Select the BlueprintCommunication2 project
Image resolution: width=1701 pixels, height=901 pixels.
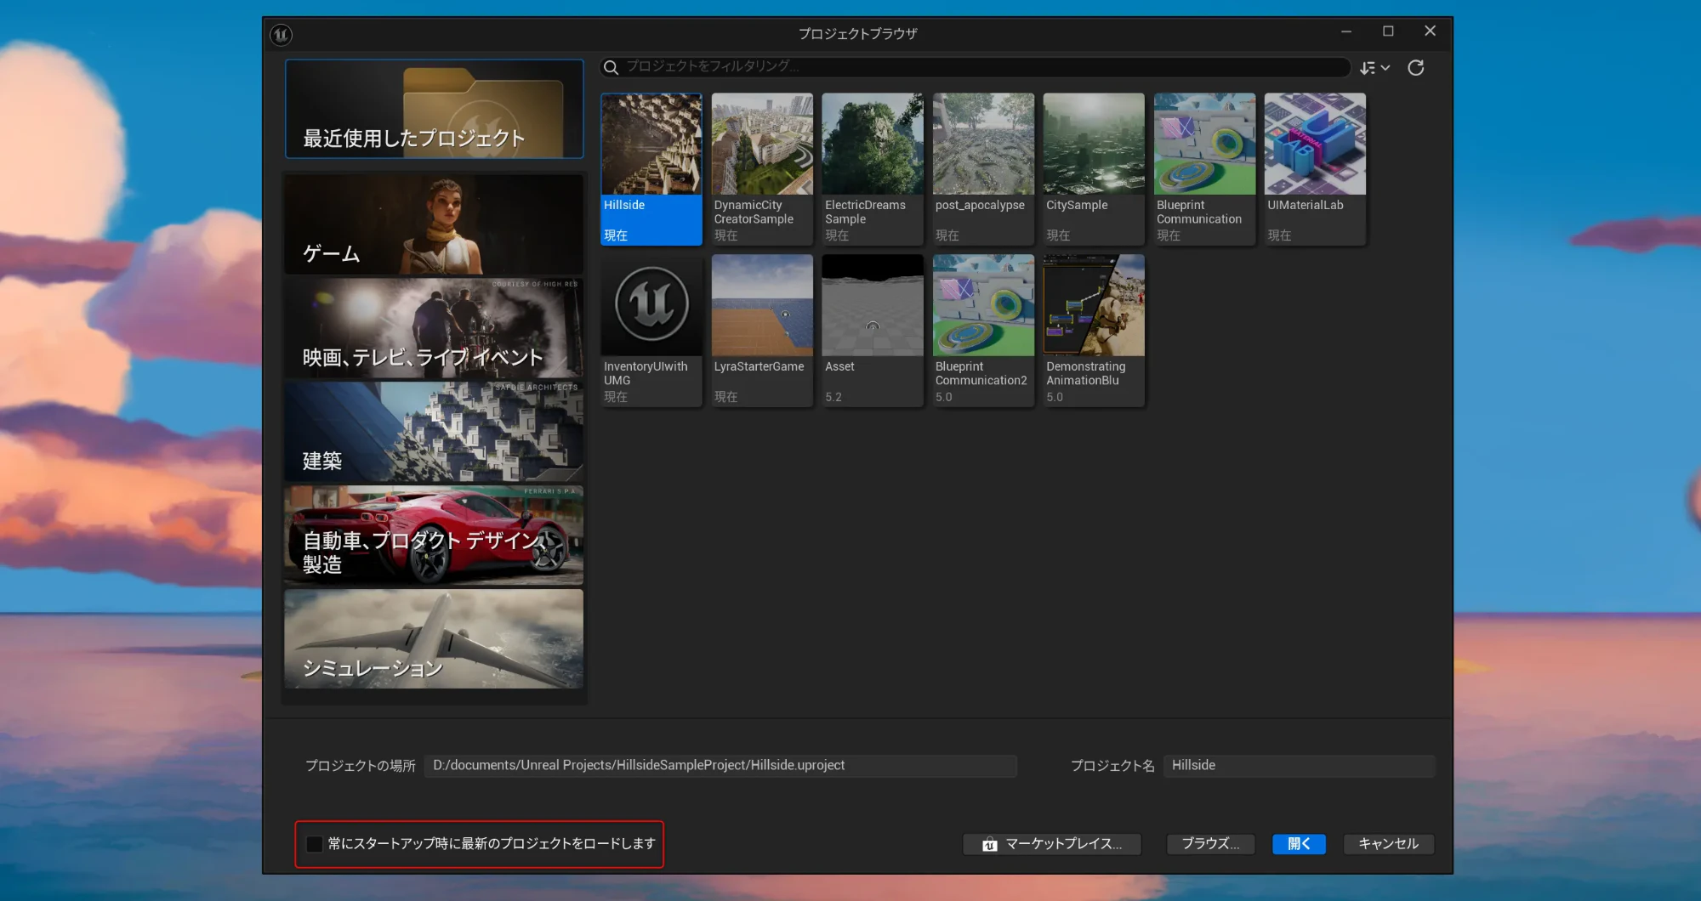coord(983,331)
